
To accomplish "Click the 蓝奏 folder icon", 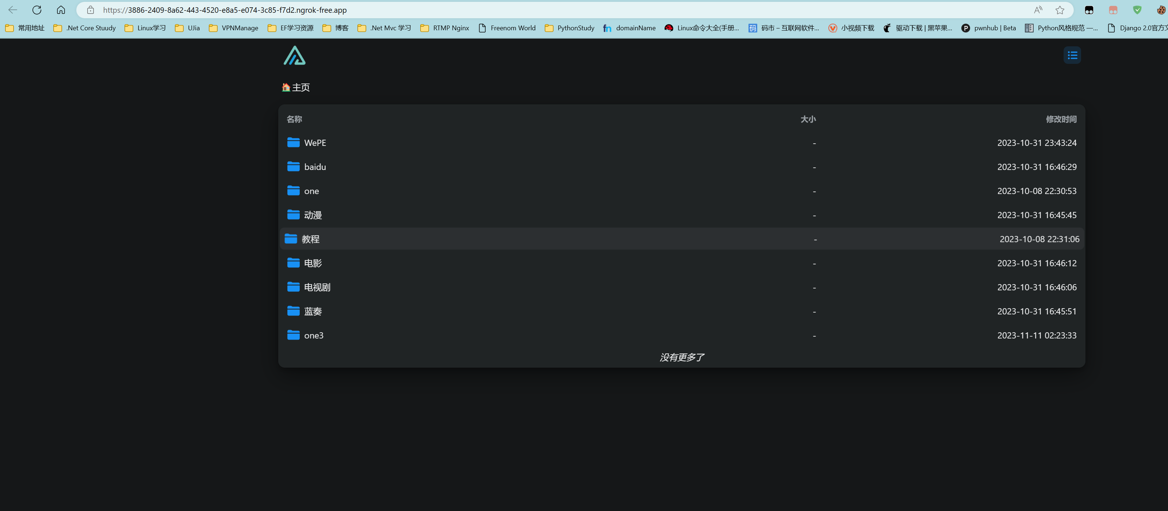I will 293,311.
